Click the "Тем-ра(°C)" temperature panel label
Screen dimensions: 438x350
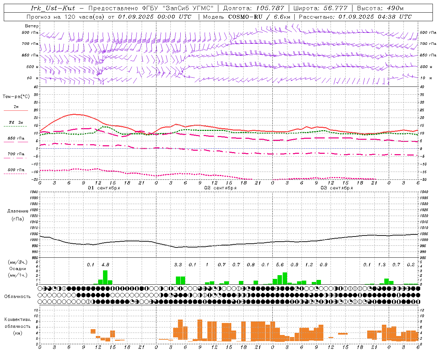[16, 97]
